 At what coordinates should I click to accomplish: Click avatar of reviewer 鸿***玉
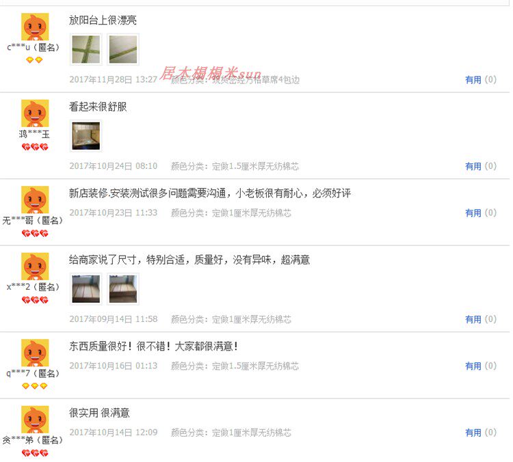tap(35, 113)
